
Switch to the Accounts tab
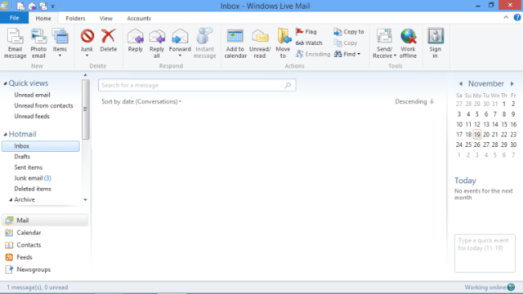[139, 18]
